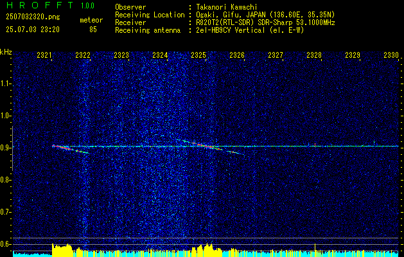Click the 0.9 kHz axis label
Screen dimensions: 404x257
point(5,148)
